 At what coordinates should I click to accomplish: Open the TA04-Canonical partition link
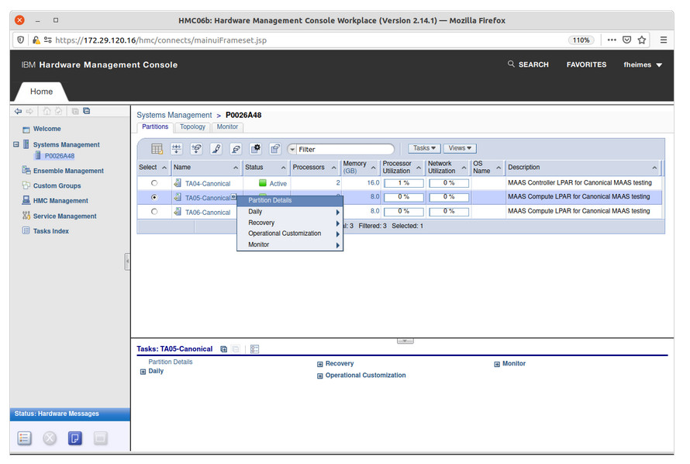(x=207, y=184)
